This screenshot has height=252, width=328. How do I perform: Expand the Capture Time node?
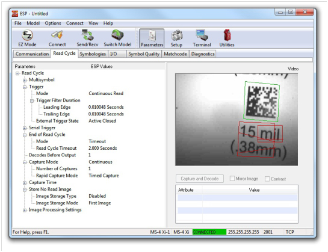[x=25, y=183]
